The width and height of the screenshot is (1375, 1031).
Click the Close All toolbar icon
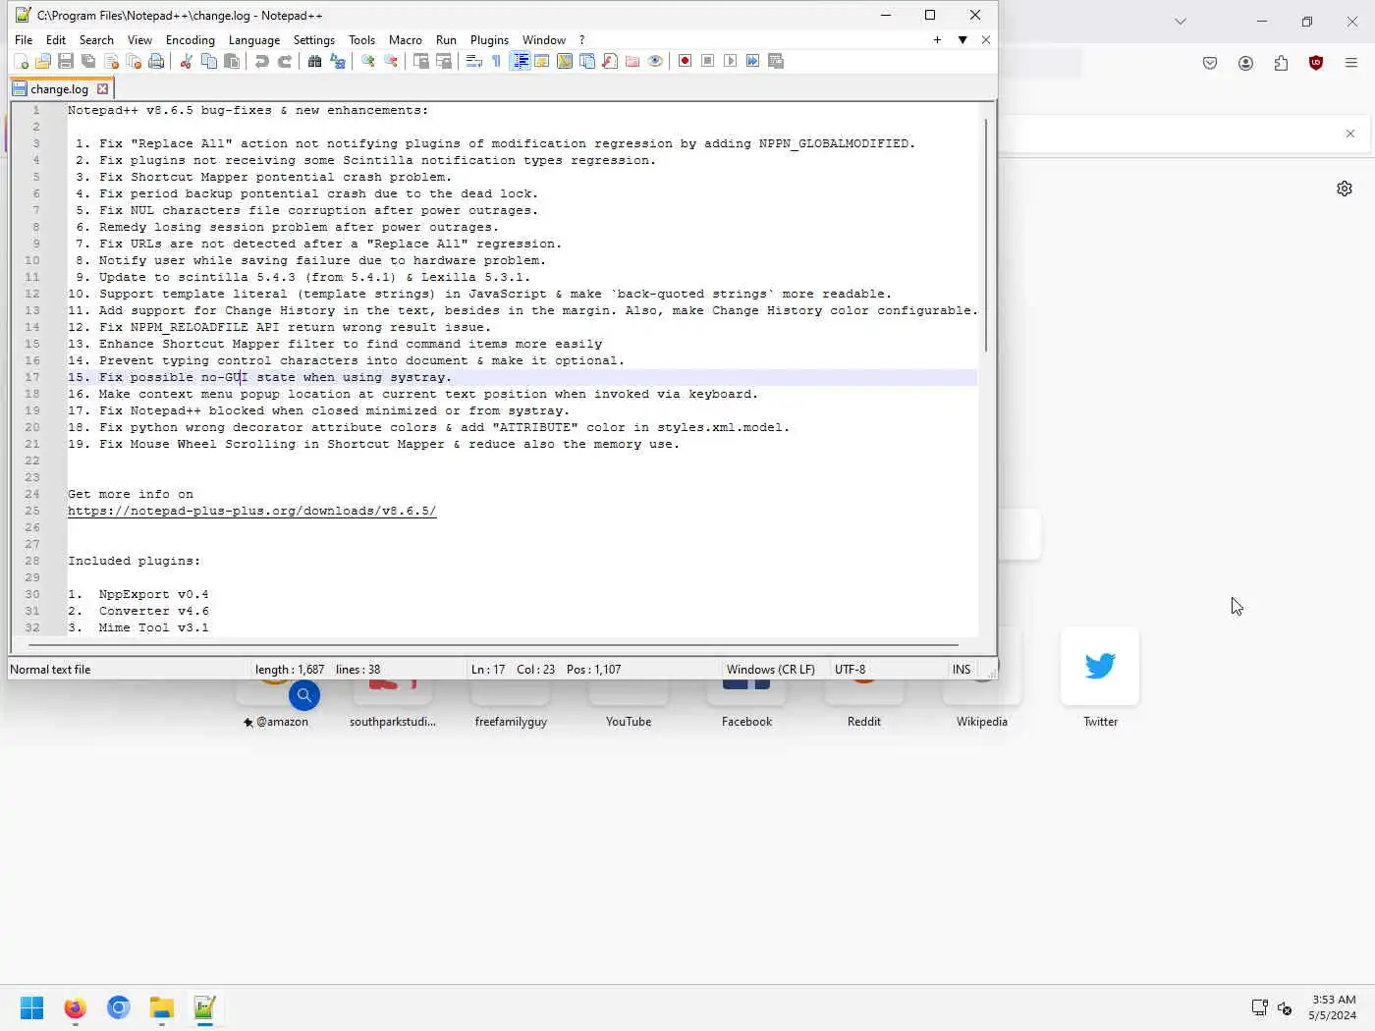[x=134, y=61]
